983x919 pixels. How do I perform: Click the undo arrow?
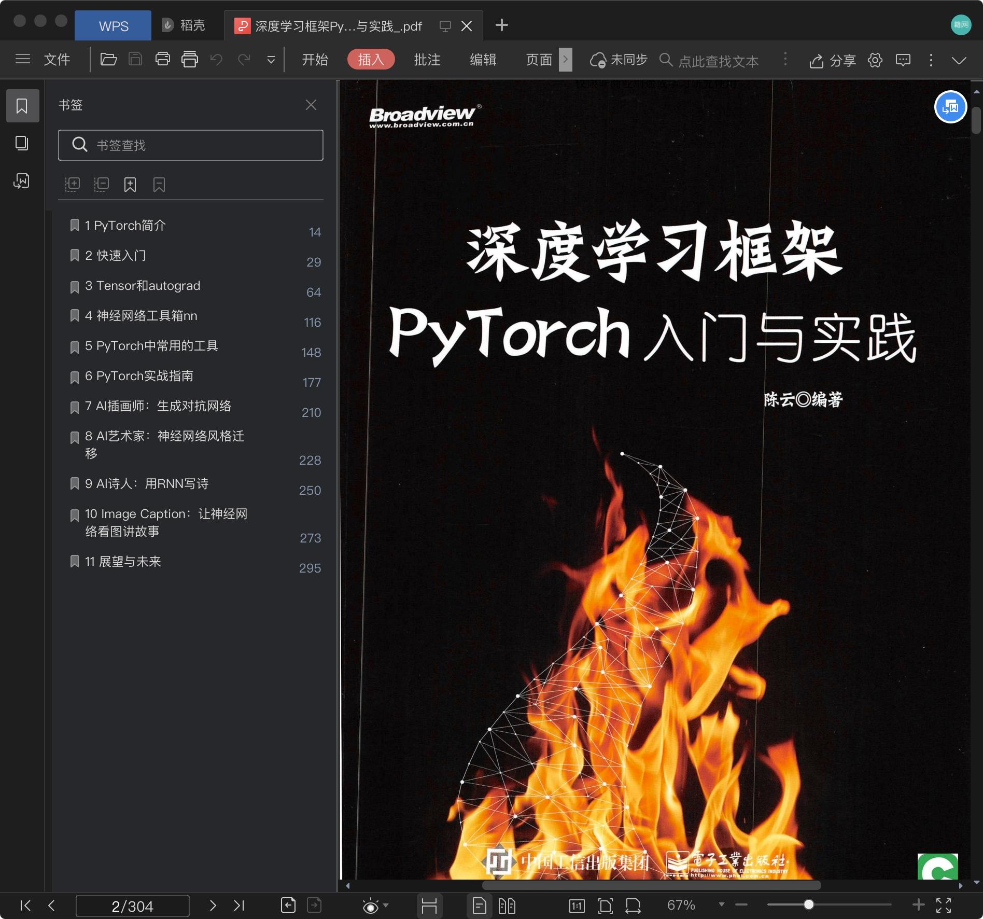tap(217, 60)
